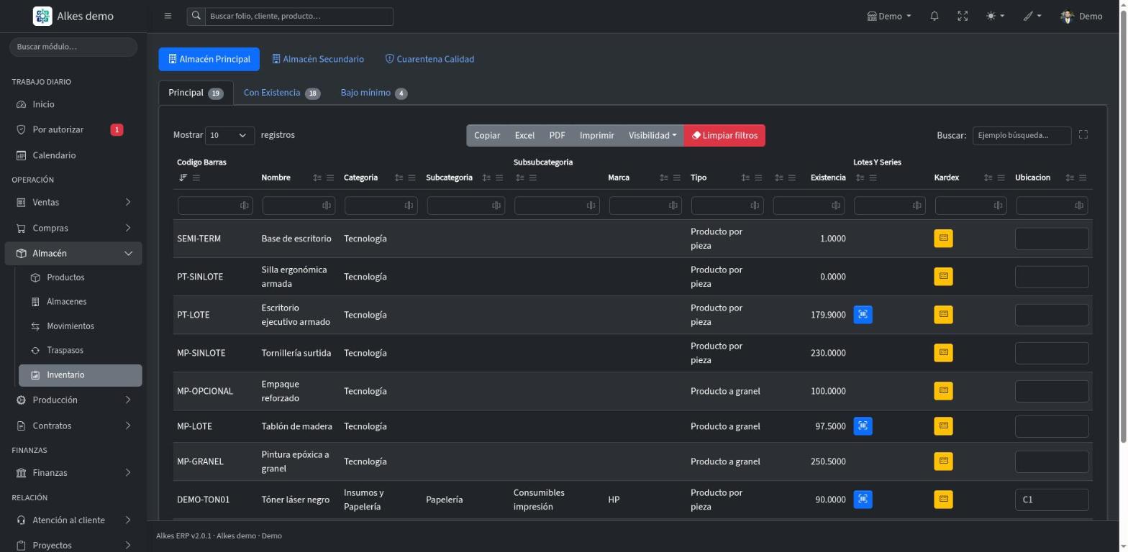Screen dimensions: 1128x552
Task: Toggle fullscreen mode from top bar
Action: pos(963,16)
